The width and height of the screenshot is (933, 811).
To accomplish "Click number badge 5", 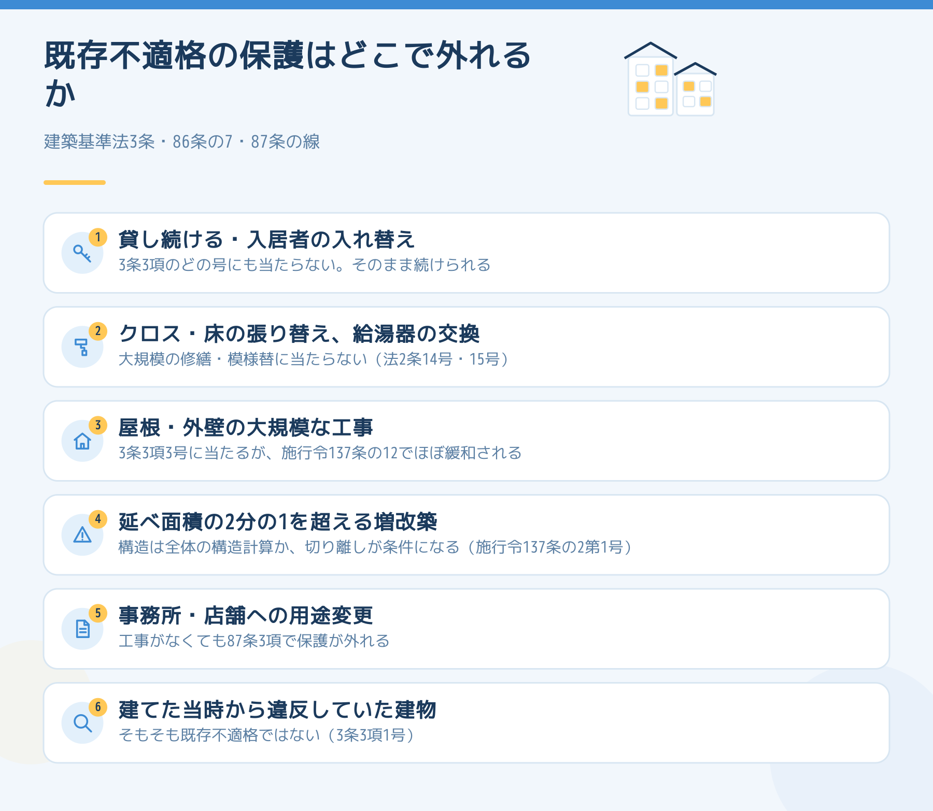I will click(98, 613).
